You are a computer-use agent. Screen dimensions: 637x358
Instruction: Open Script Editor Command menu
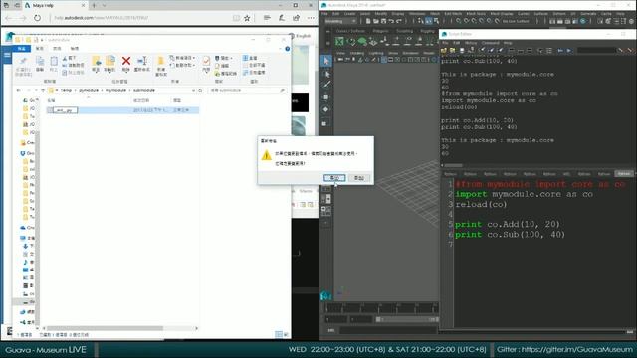(x=491, y=43)
